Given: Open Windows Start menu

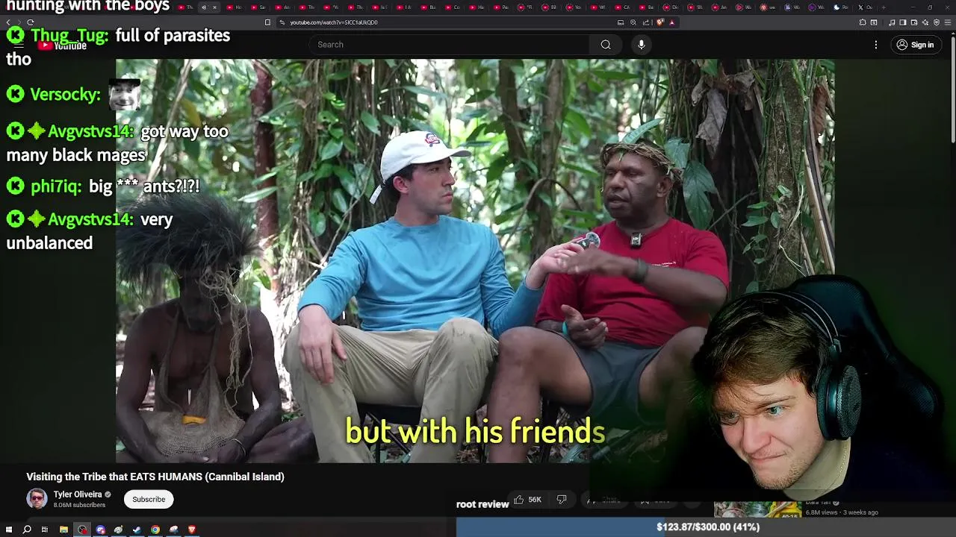Looking at the screenshot, I should (x=8, y=530).
